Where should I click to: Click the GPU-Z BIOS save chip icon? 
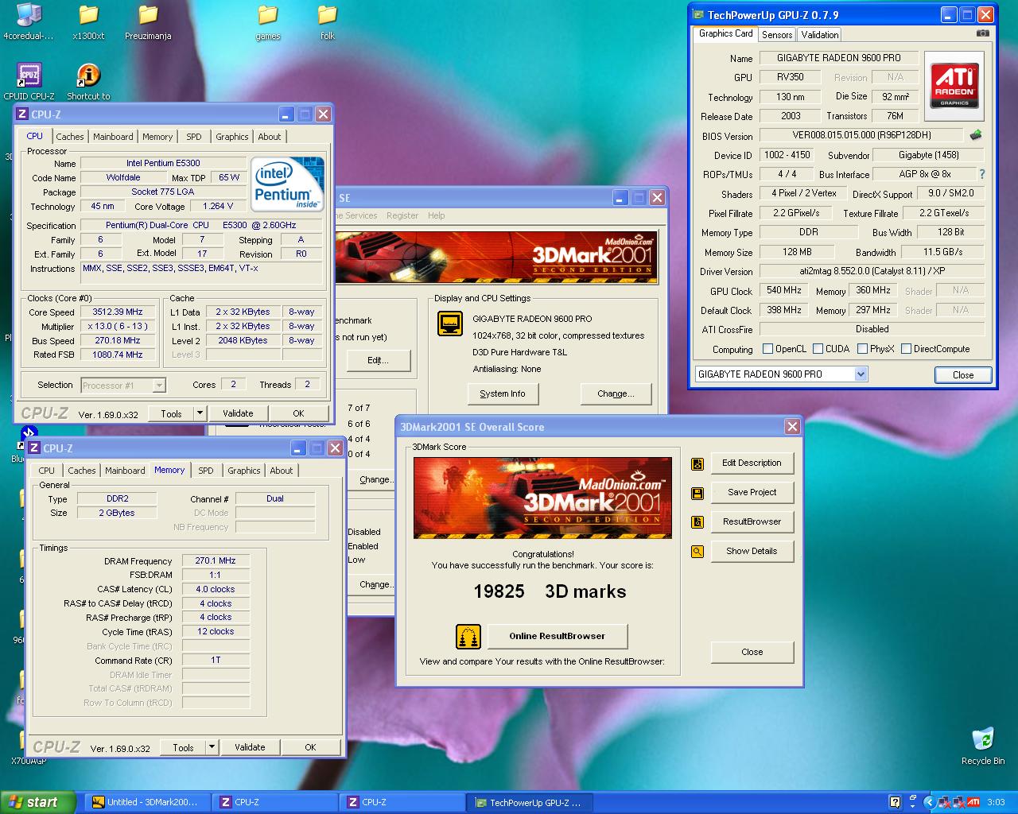[x=976, y=135]
